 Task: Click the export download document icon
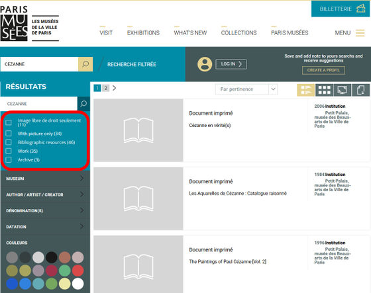click(360, 90)
